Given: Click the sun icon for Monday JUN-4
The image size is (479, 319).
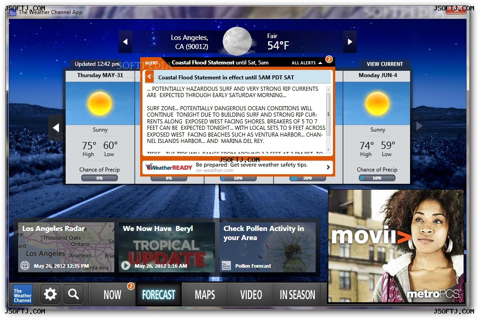Looking at the screenshot, I should point(377,103).
